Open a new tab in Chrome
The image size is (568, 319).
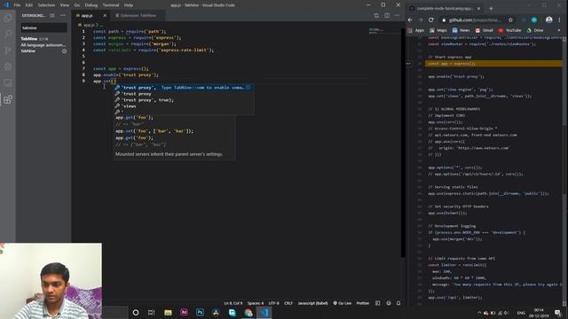pyautogui.click(x=491, y=8)
